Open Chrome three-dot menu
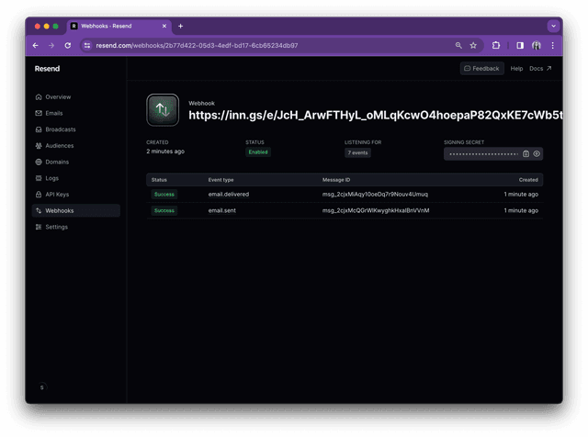Screen dimensions: 588x437 (x=552, y=45)
